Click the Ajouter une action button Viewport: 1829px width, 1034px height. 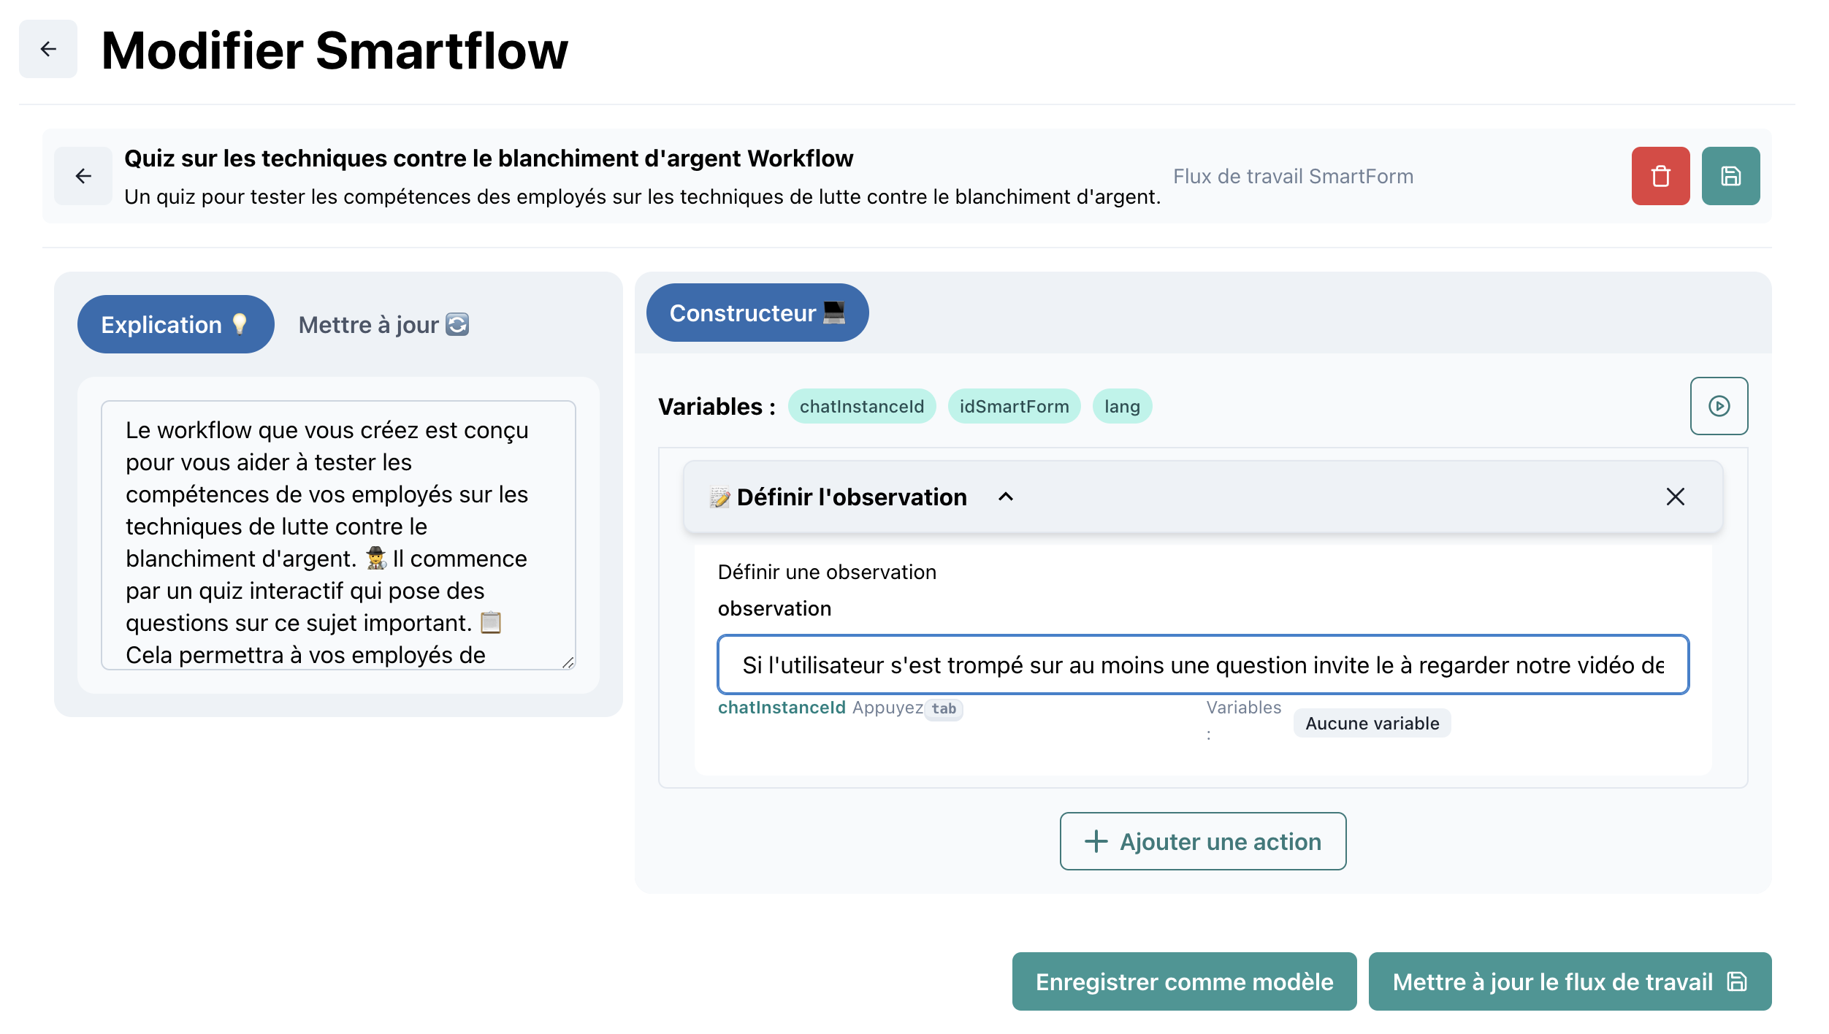tap(1202, 841)
